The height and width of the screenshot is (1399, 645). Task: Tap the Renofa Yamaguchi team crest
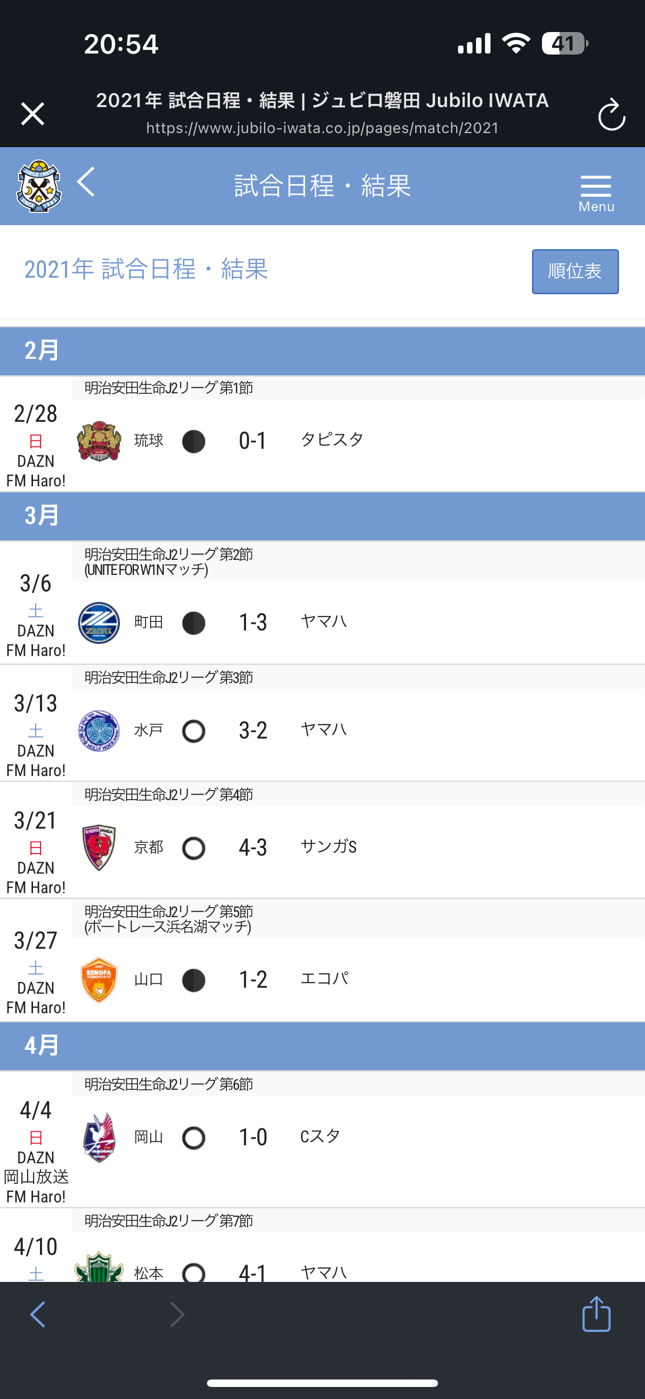pos(99,980)
